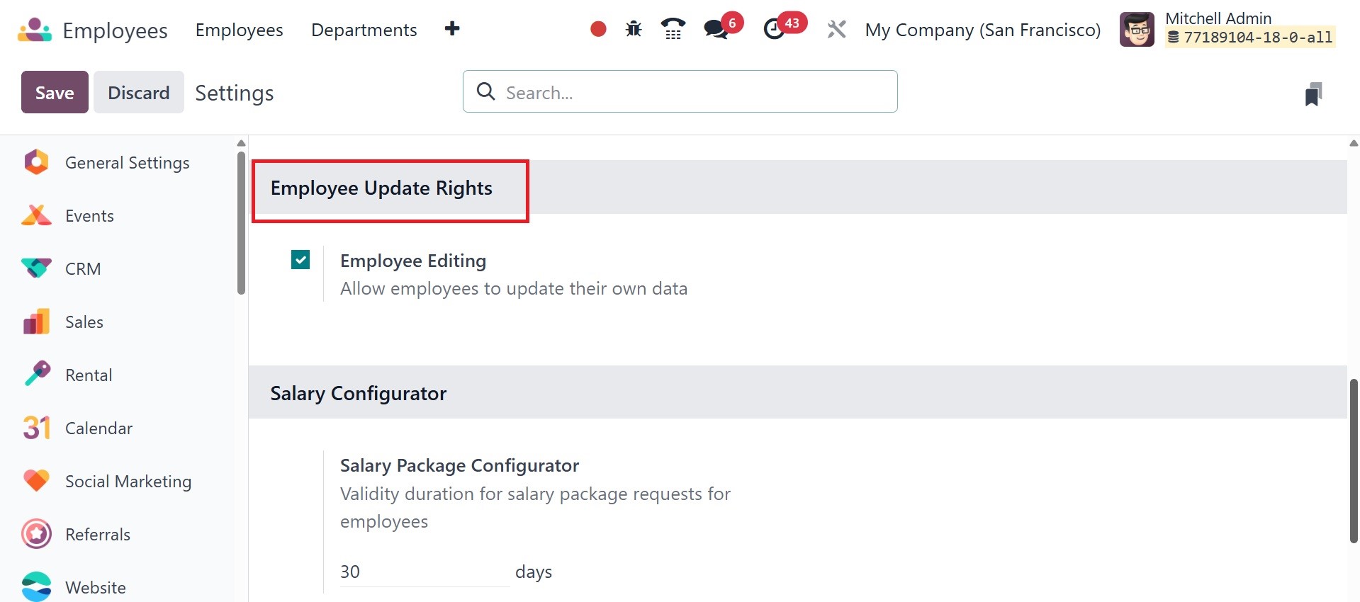Viewport: 1360px width, 602px height.
Task: Open the Employees menu item
Action: 239,30
